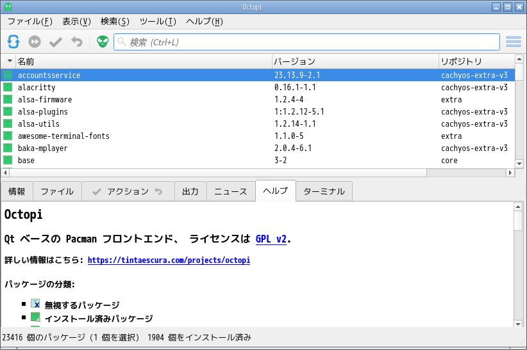Switch to the アクション tab
Image resolution: width=527 pixels, height=350 pixels.
pyautogui.click(x=128, y=191)
